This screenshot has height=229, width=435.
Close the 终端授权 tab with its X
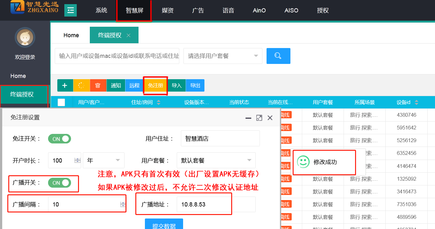tap(129, 35)
